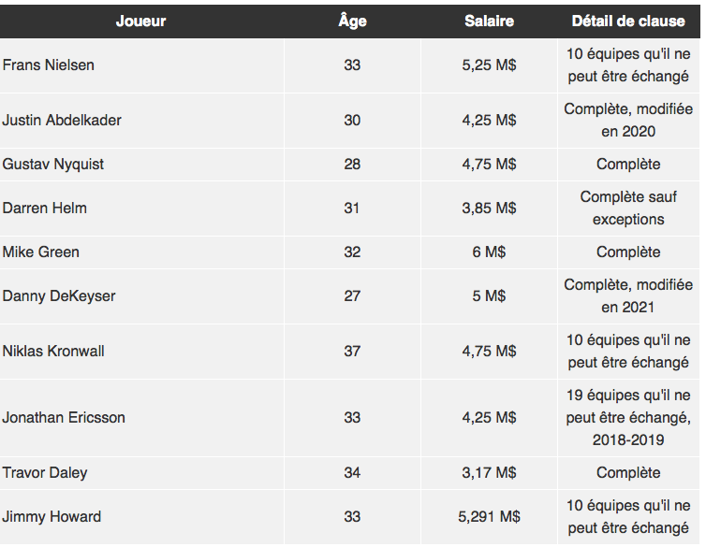Click Niklas Kronwall's name

pyautogui.click(x=53, y=351)
